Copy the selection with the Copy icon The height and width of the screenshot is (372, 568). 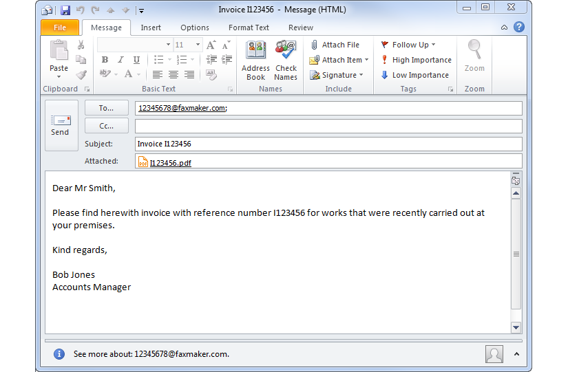[81, 59]
